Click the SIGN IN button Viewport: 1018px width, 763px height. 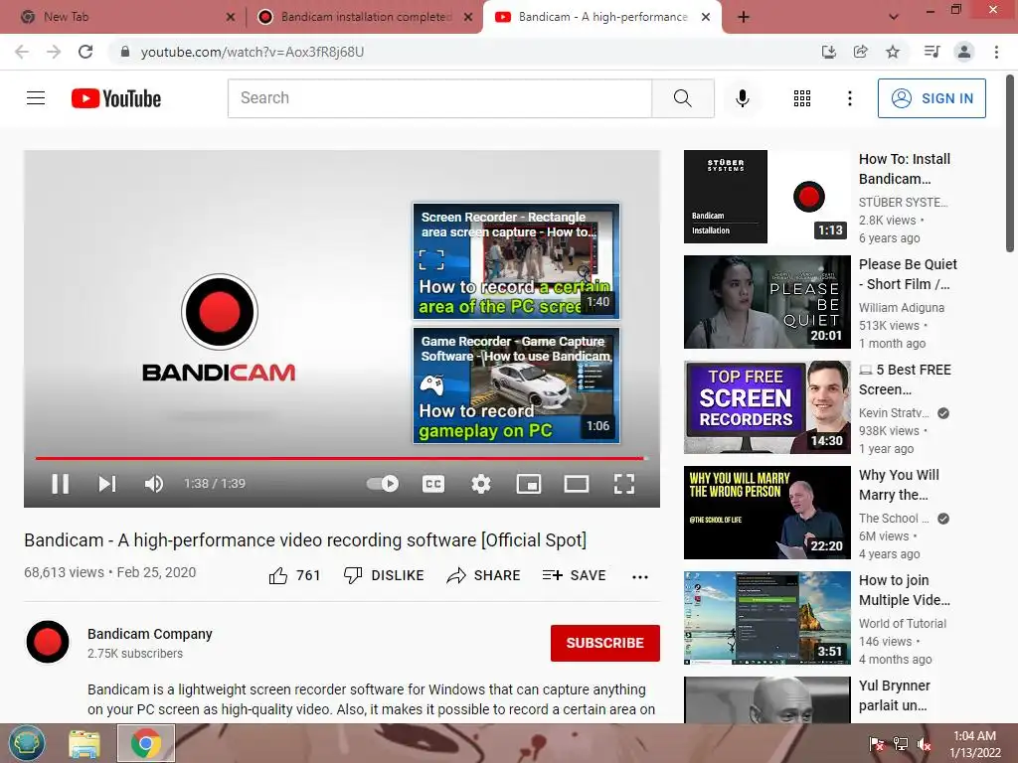932,98
